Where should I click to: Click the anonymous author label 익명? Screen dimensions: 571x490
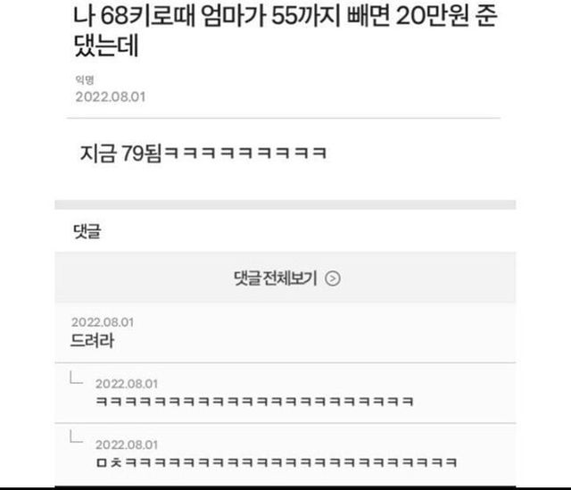tap(85, 79)
